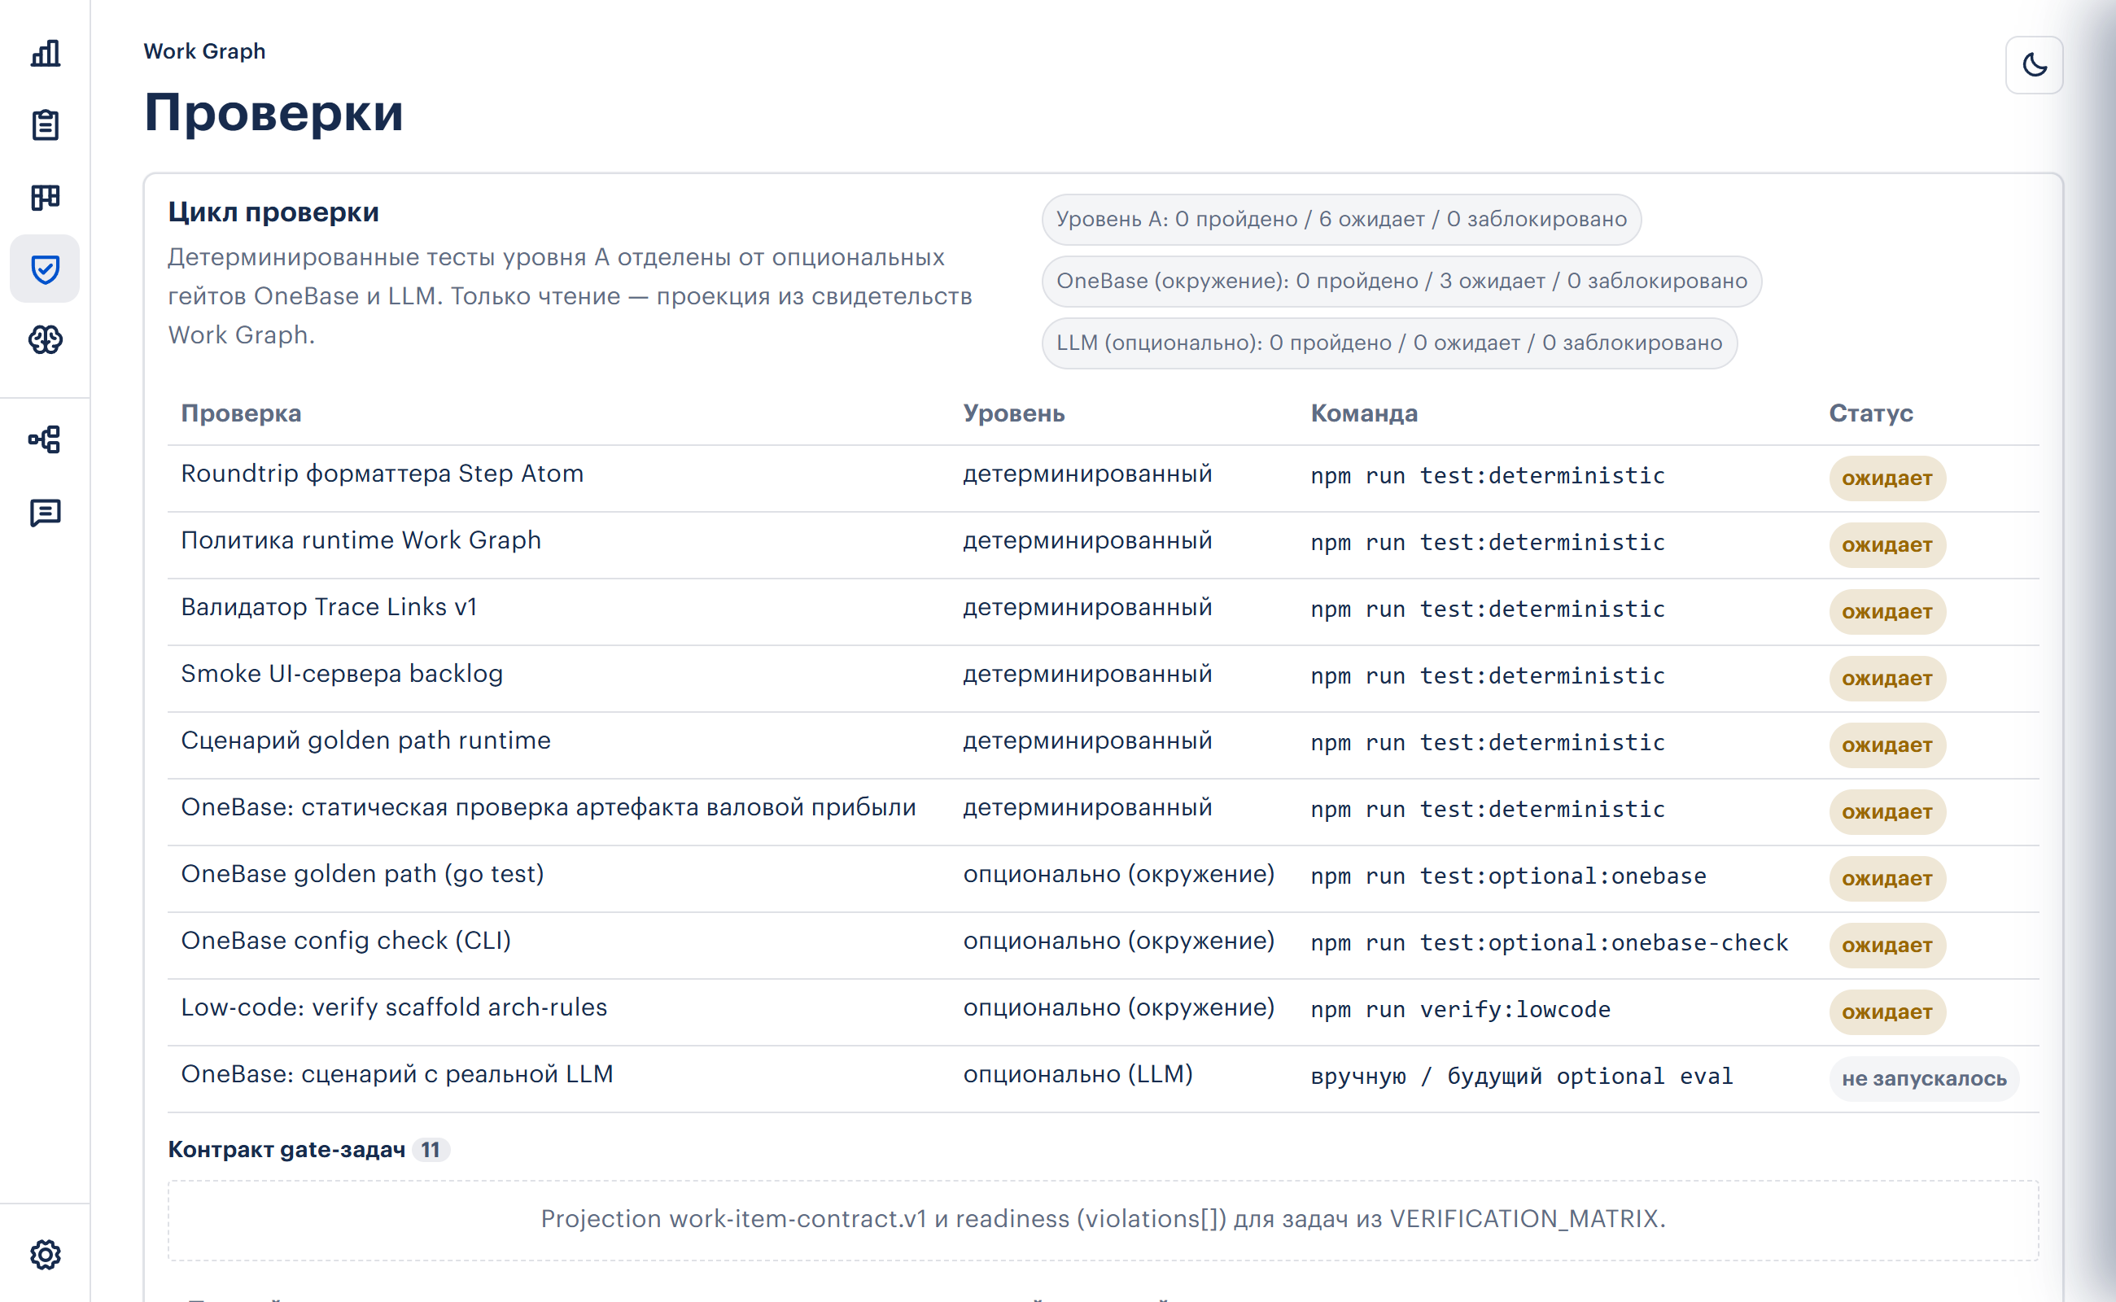Open the bar chart dashboard icon
Image resolution: width=2116 pixels, height=1302 pixels.
tap(45, 54)
